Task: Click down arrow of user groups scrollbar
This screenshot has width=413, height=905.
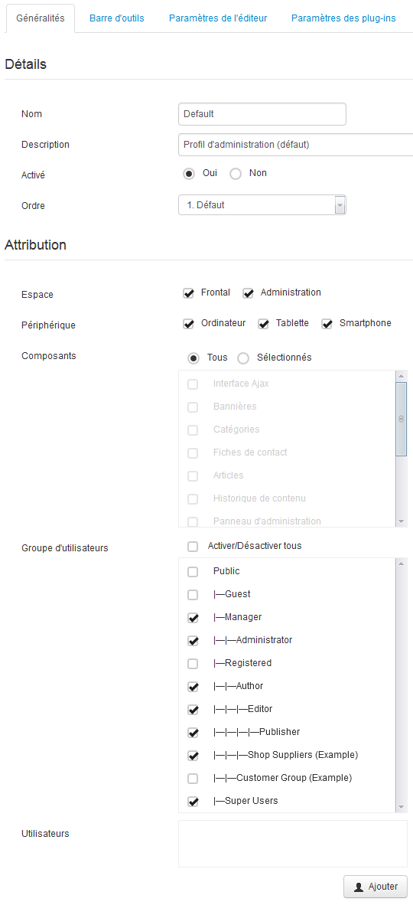Action: coord(402,806)
